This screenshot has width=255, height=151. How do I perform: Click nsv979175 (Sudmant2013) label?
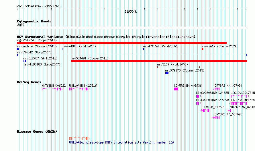tap(185, 70)
